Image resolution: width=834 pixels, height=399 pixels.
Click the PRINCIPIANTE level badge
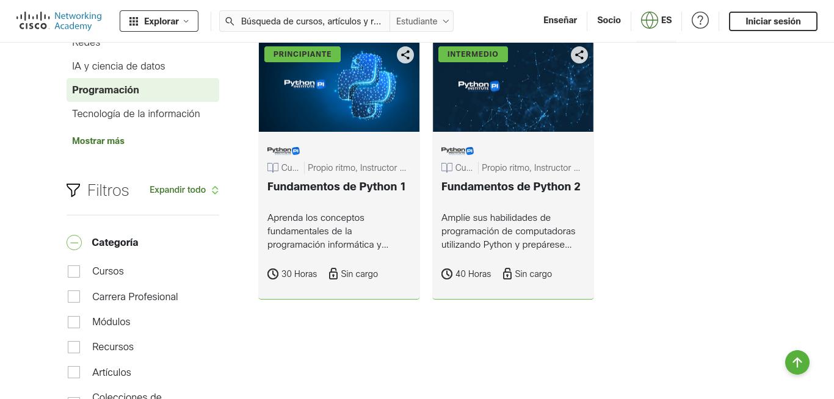point(302,54)
